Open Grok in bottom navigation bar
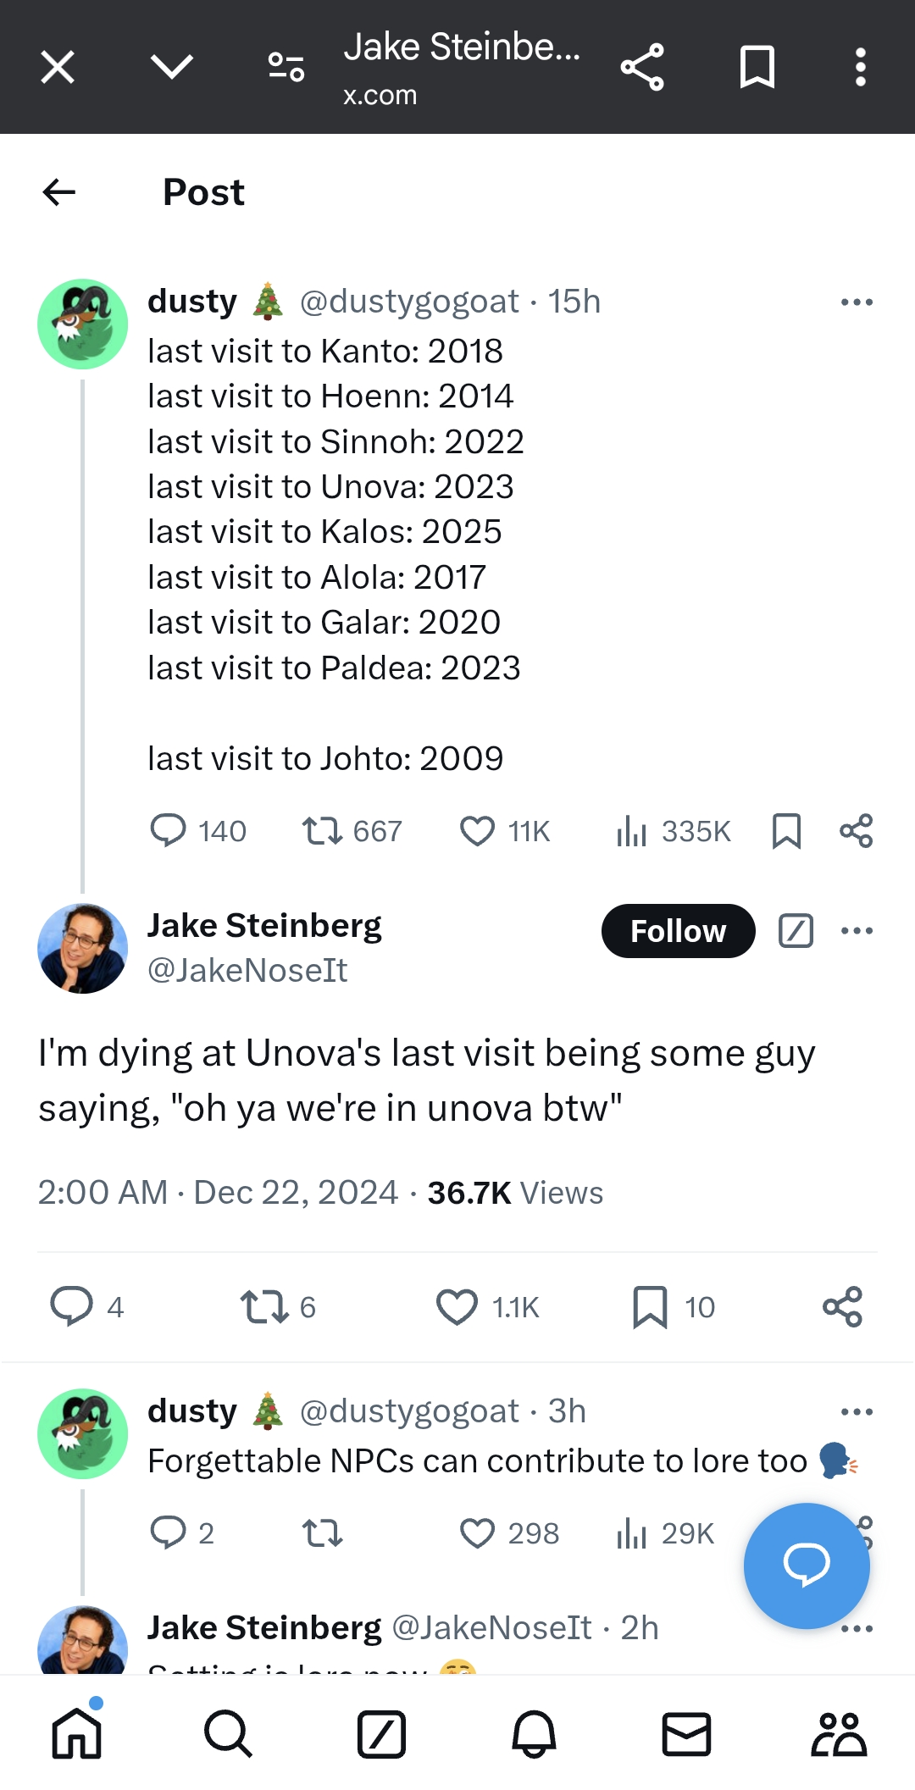915x1790 pixels. (381, 1734)
